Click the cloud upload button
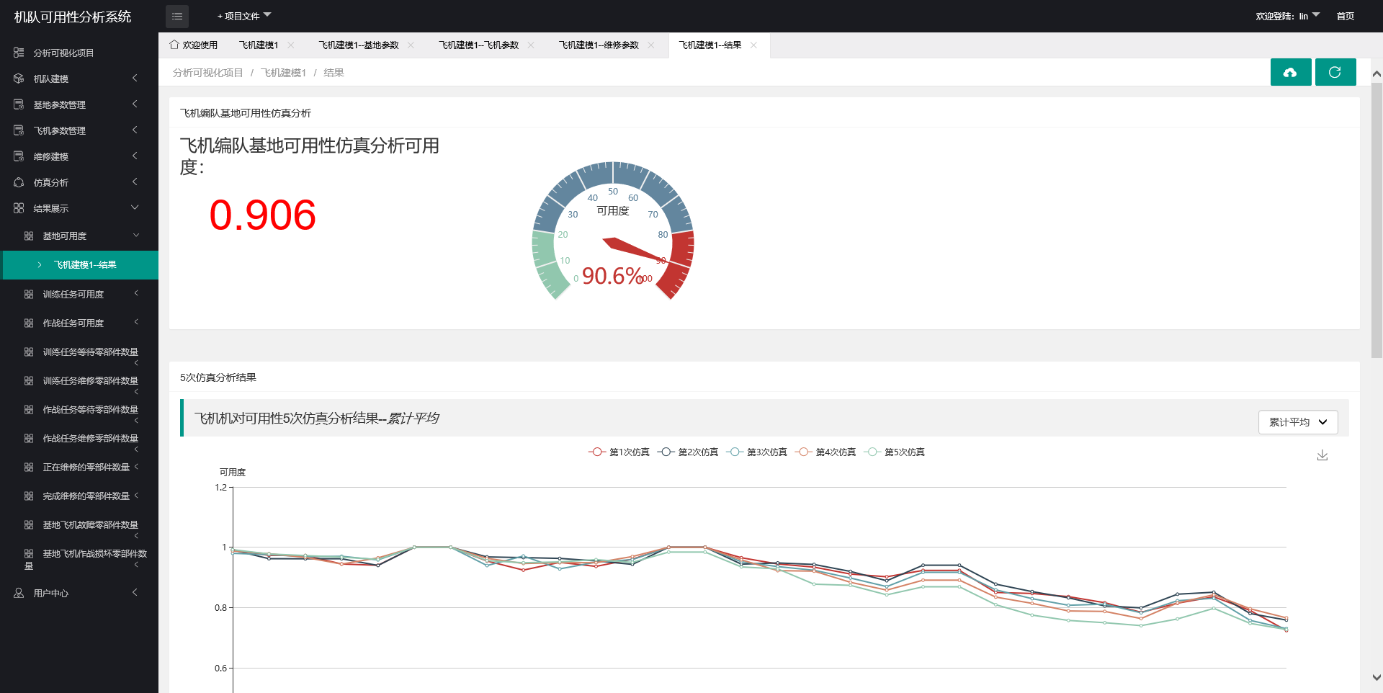Viewport: 1383px width, 693px height. point(1291,72)
